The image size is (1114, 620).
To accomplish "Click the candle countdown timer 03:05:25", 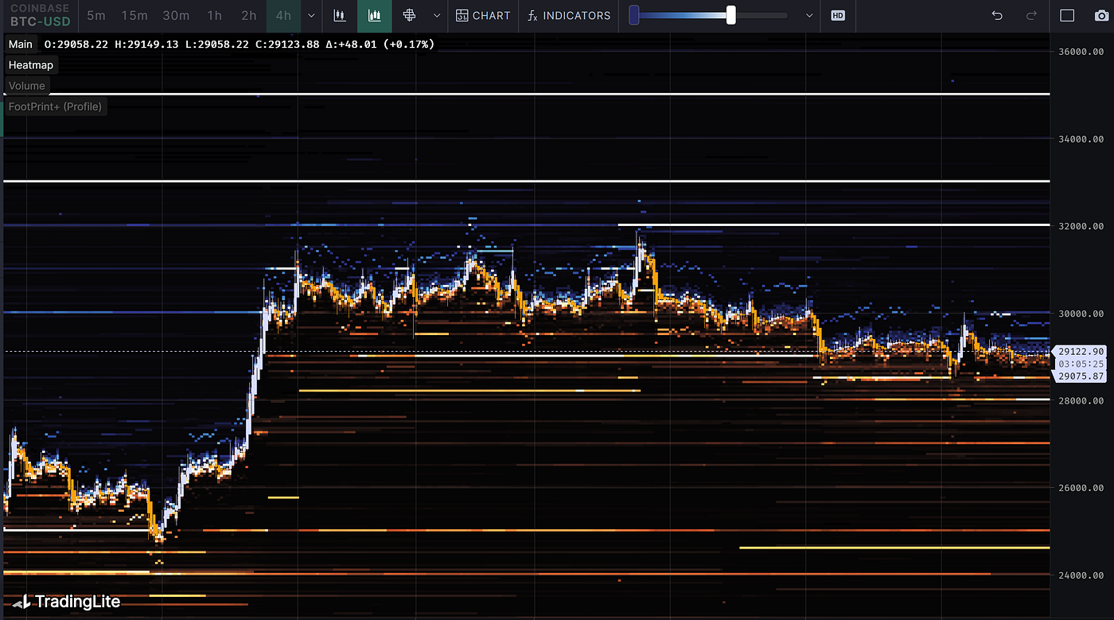I will coord(1081,364).
